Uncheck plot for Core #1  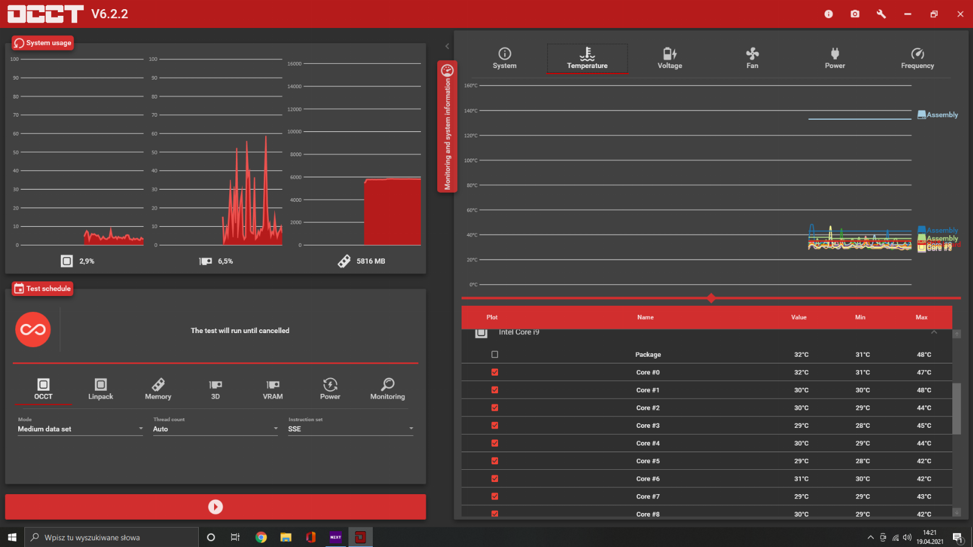click(494, 390)
